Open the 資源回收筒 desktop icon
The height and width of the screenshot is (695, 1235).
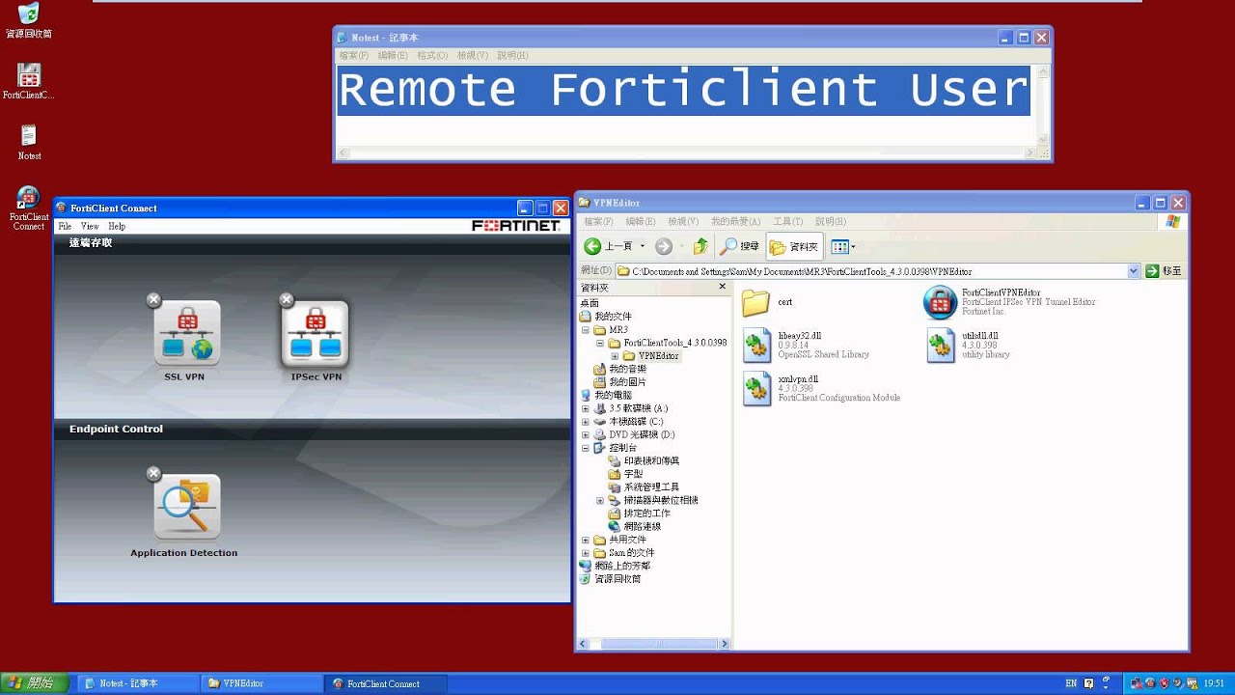[x=29, y=20]
